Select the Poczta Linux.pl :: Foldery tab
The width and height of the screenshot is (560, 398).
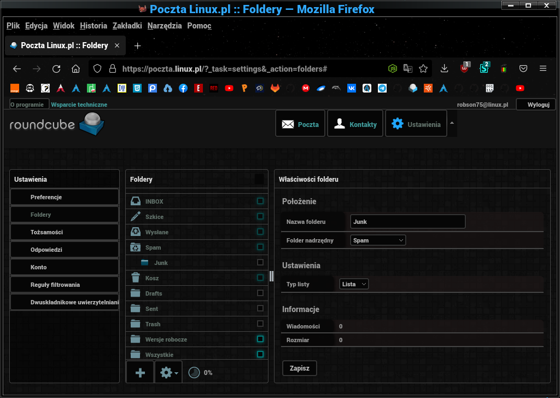[x=65, y=45]
